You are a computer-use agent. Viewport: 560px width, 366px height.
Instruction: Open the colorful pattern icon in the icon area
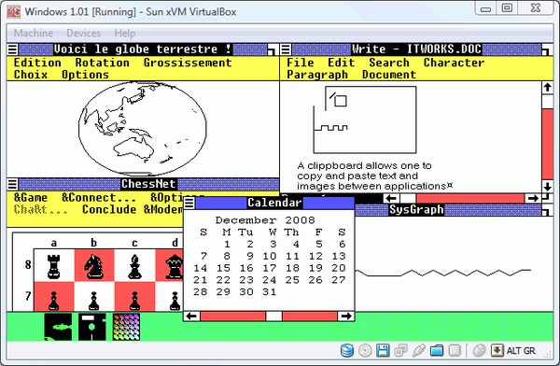126,327
